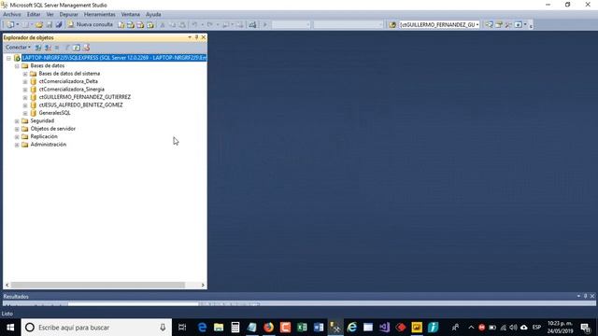This screenshot has width=598, height=336.
Task: Open the available databases dropdown ctGUILLERMO_FERNANDEZ_GU
Action: click(x=439, y=25)
